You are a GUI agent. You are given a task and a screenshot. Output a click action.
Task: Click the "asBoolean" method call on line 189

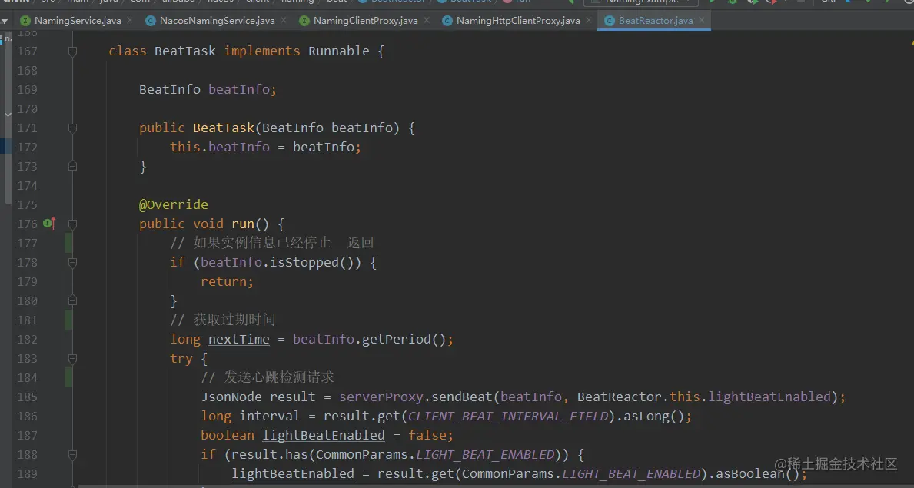[x=749, y=474]
